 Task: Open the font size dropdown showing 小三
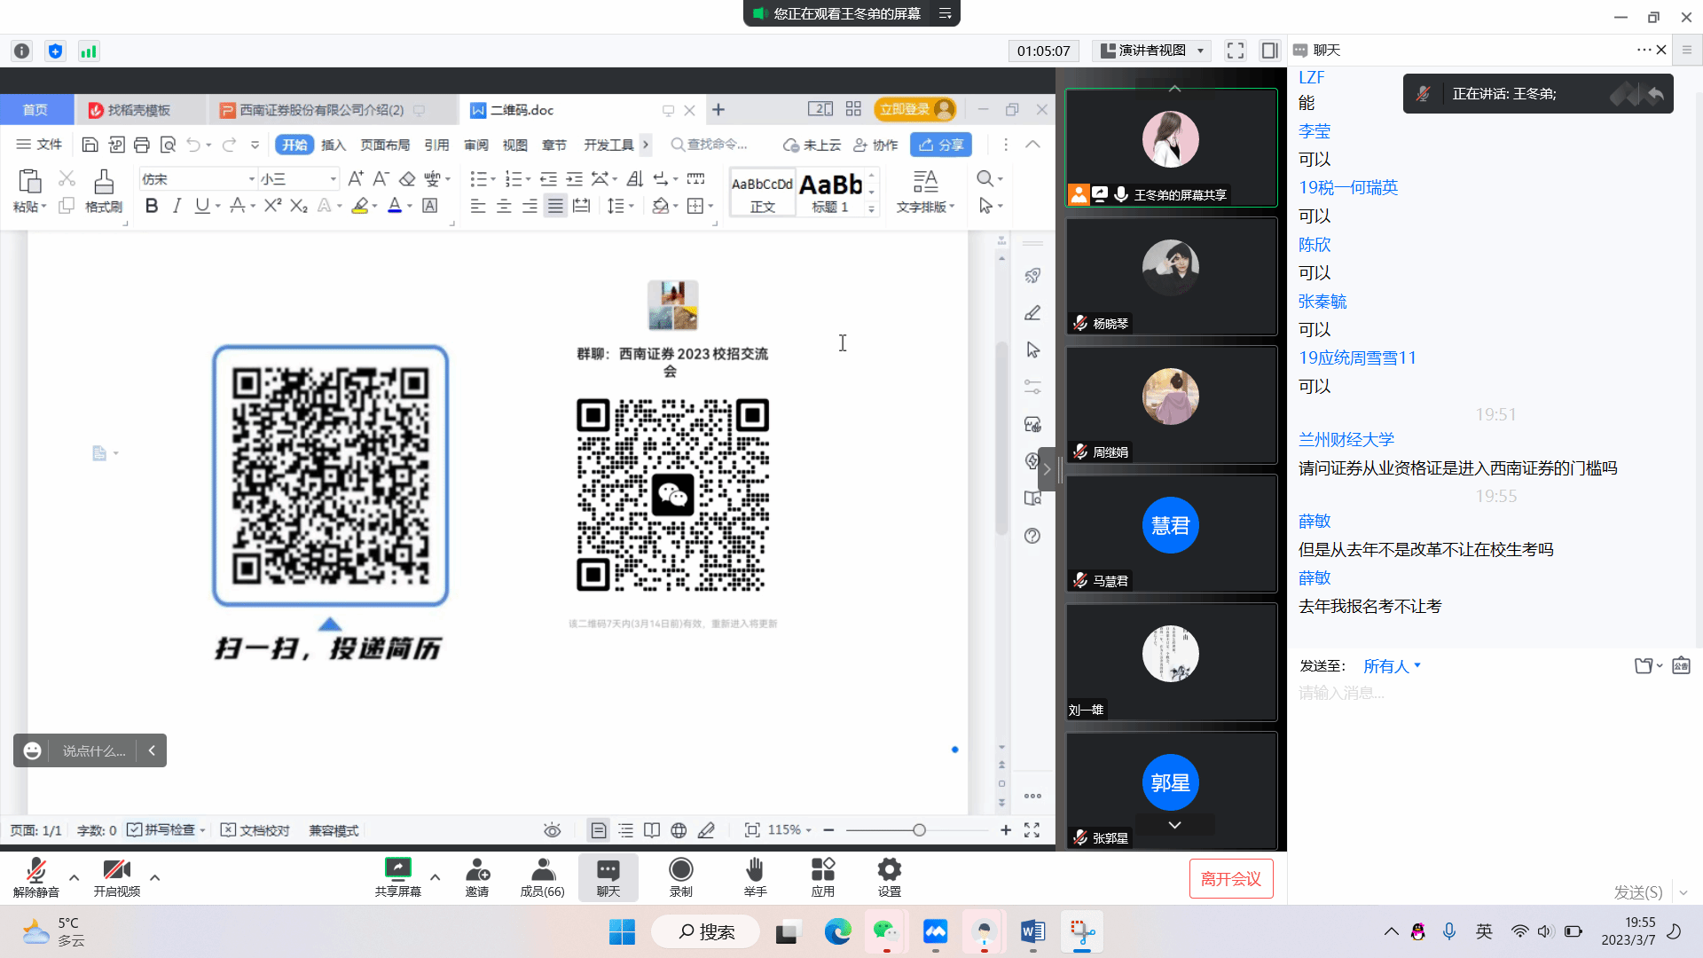pos(333,179)
